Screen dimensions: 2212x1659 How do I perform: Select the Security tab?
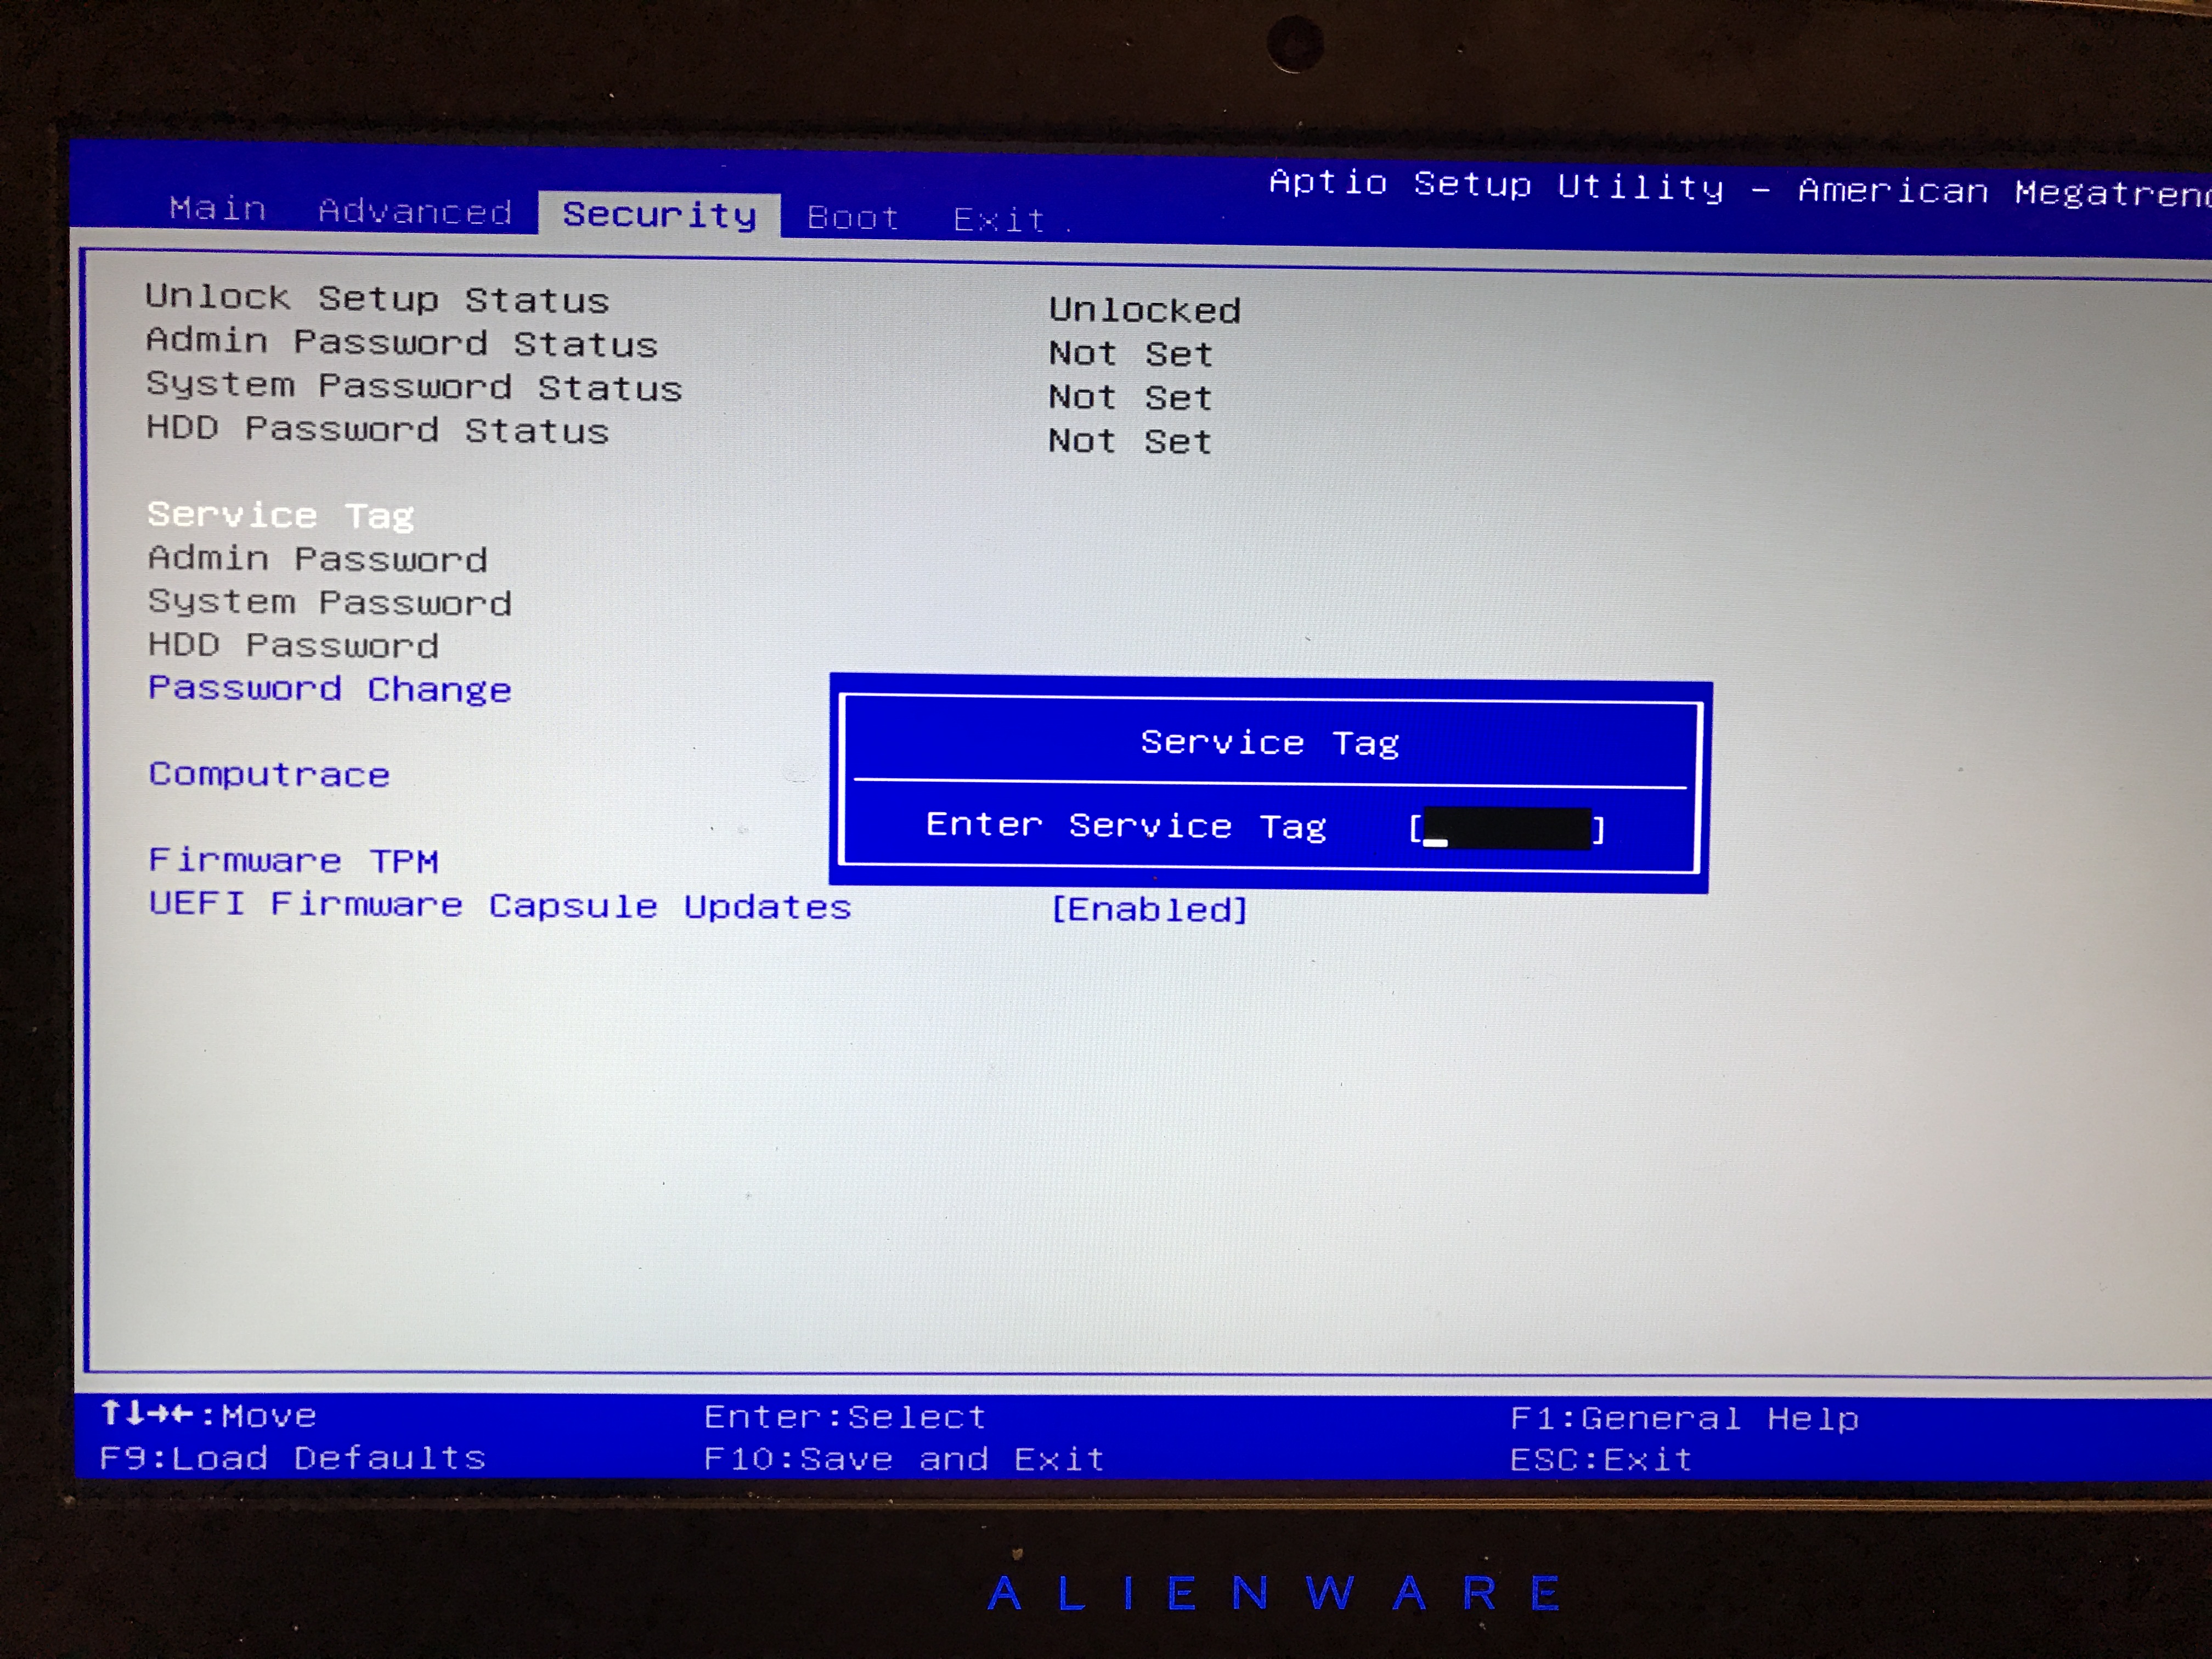(659, 214)
